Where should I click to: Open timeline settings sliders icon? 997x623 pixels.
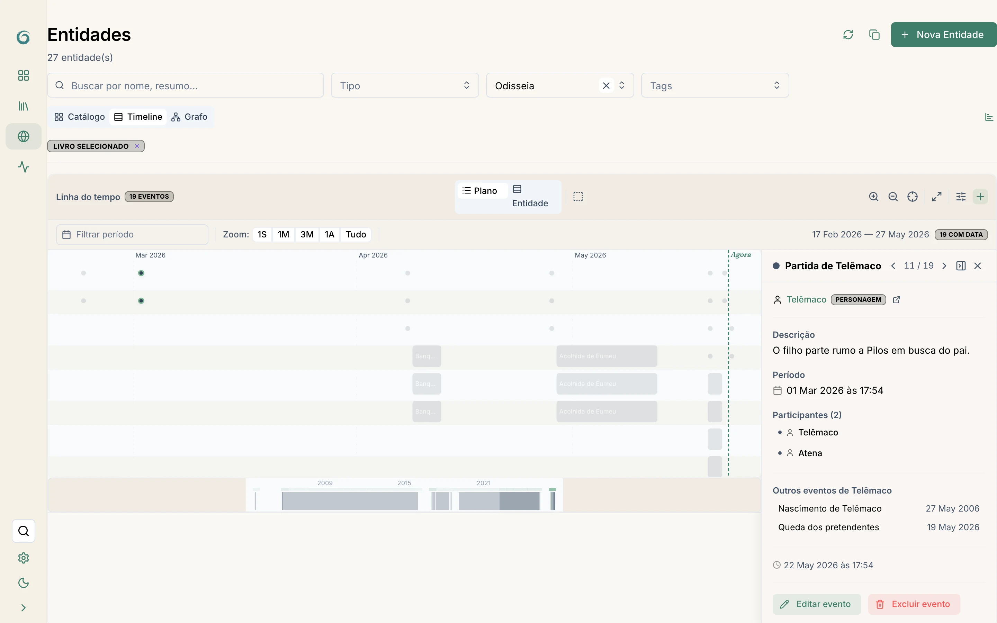pyautogui.click(x=961, y=197)
